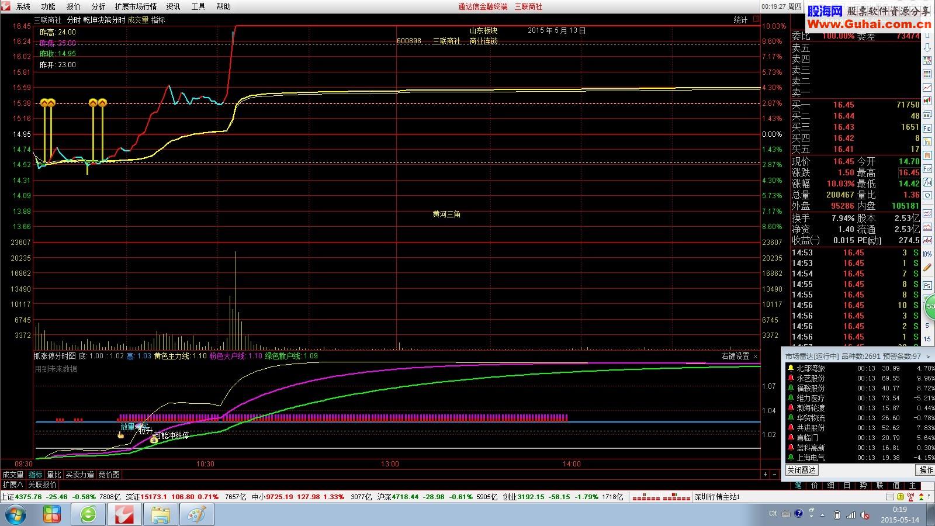Viewport: 935px width, 526px height.
Task: Click the orange document 自 icon
Action: click(x=927, y=155)
